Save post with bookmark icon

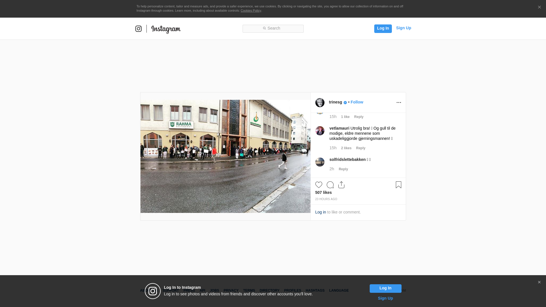(398, 185)
